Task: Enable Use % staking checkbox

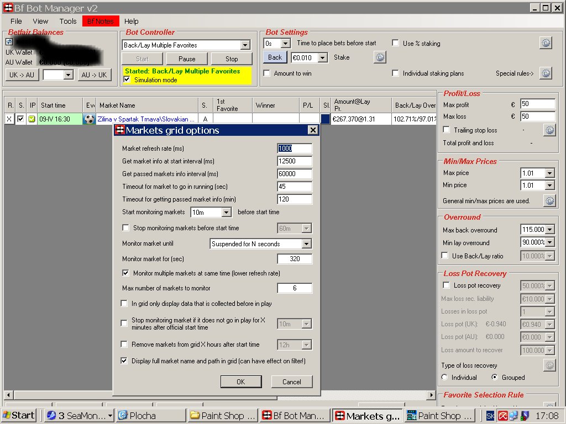Action: click(396, 43)
